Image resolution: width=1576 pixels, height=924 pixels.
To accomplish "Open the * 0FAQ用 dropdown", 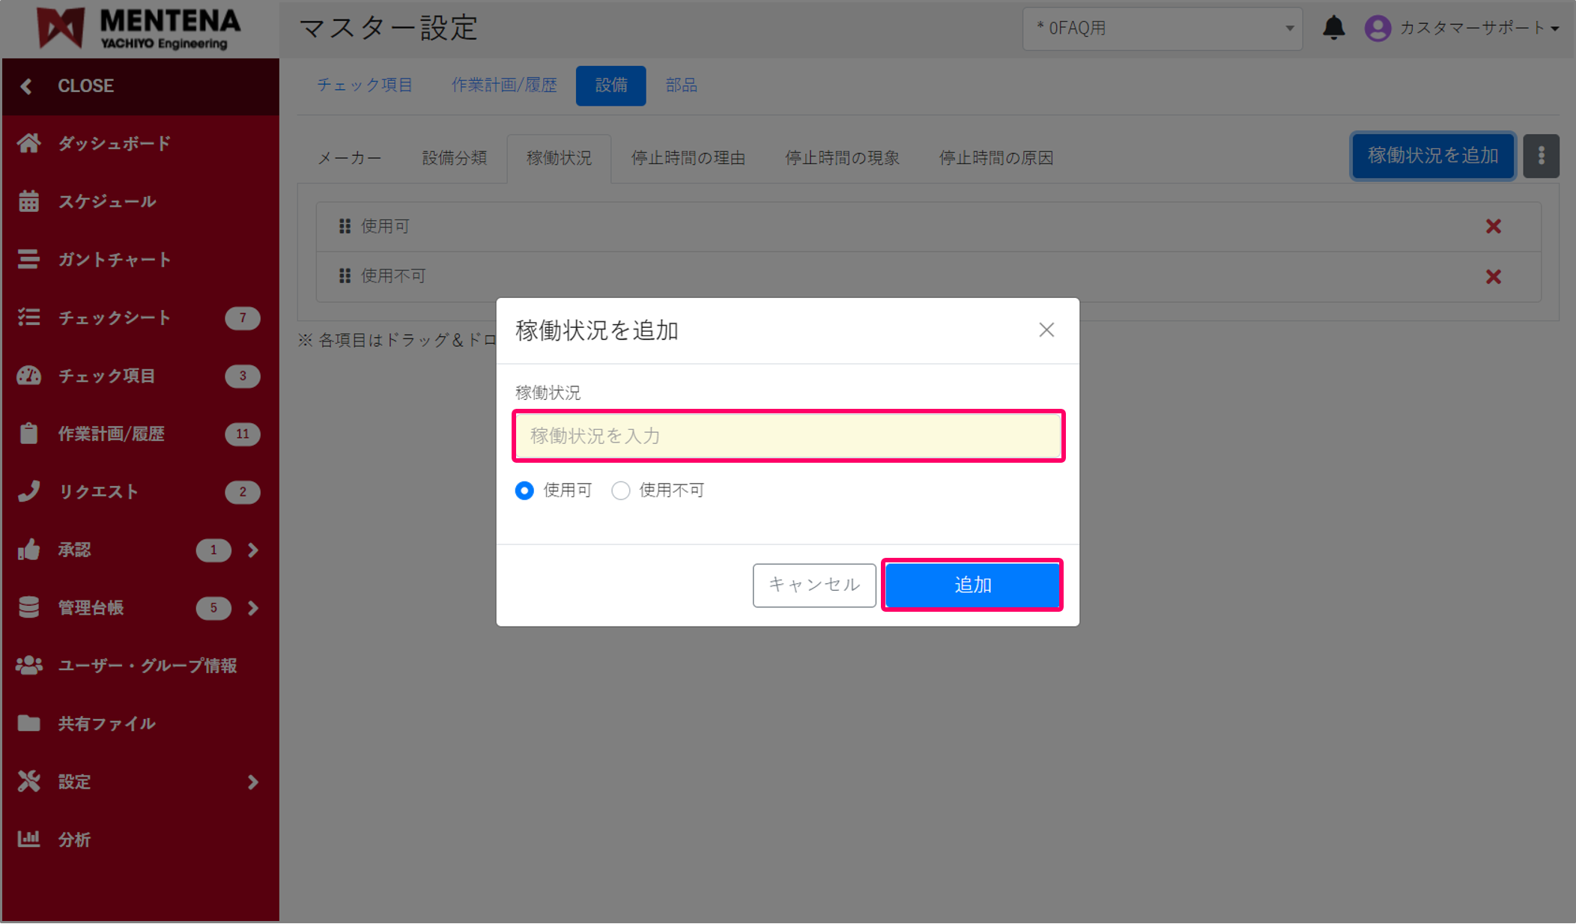I will [1162, 28].
